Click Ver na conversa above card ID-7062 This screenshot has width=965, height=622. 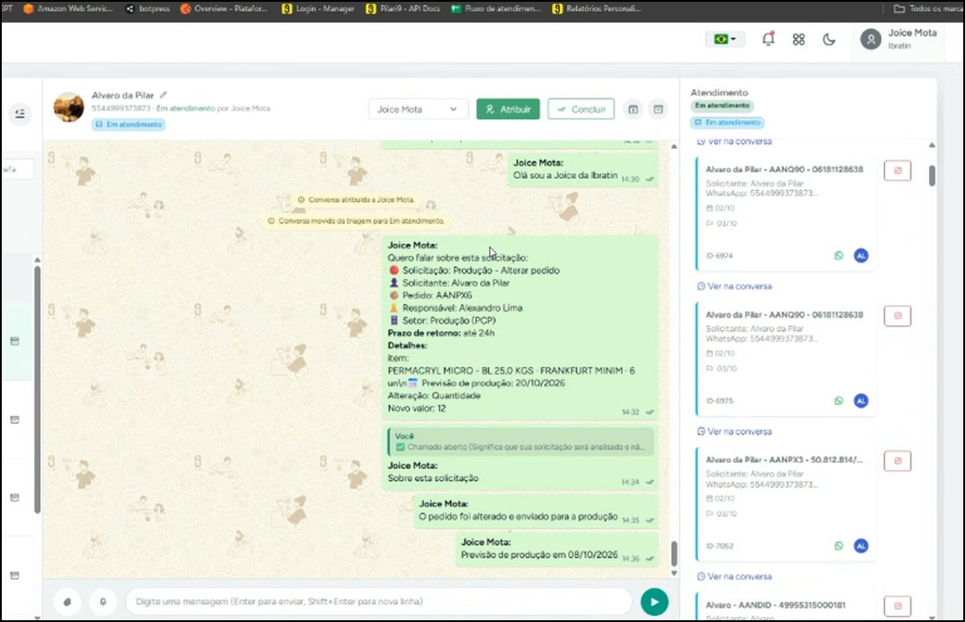pos(735,431)
